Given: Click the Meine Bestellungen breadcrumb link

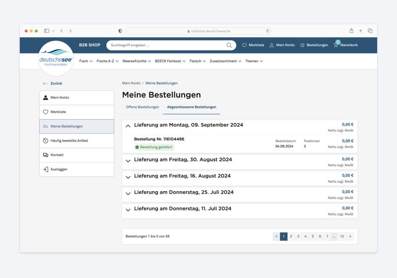Looking at the screenshot, I should [162, 83].
